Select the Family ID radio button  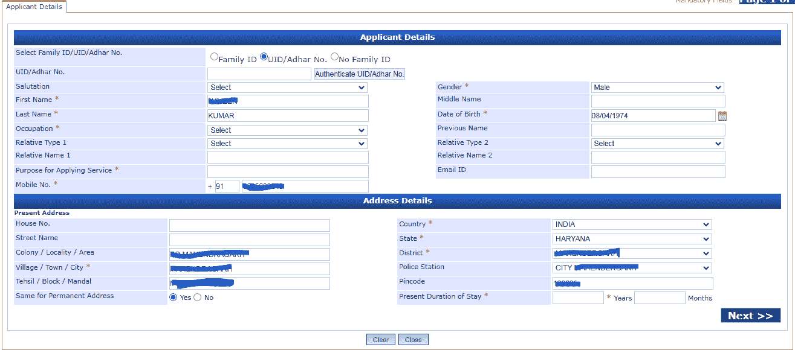(x=214, y=56)
